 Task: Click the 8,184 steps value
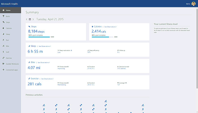36,31
